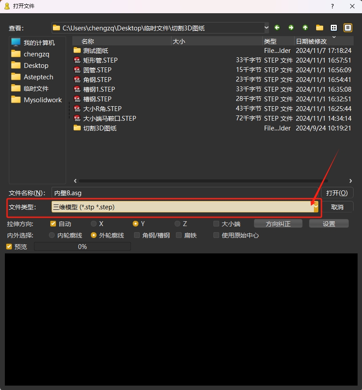The height and width of the screenshot is (390, 362).
Task: Click the 设置 settings button
Action: 328,223
